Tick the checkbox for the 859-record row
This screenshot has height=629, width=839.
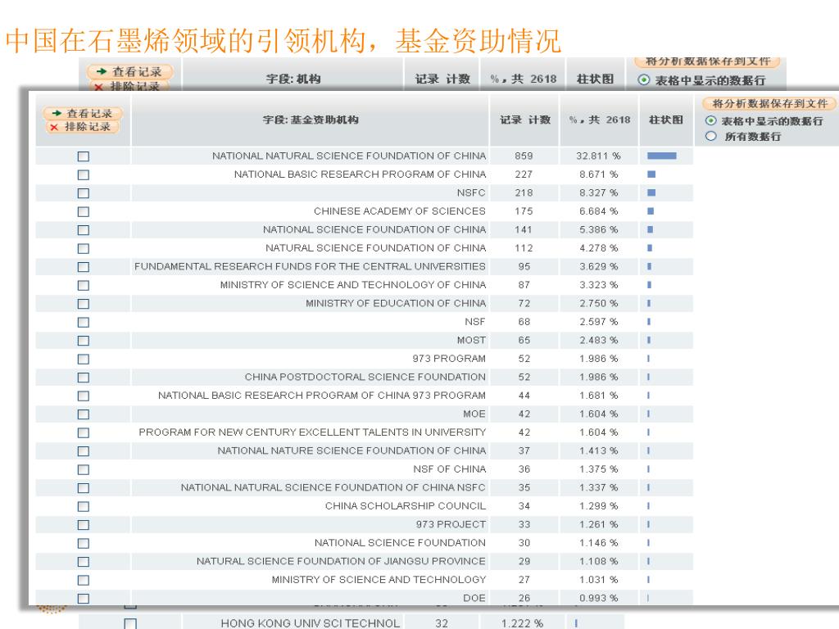point(83,156)
